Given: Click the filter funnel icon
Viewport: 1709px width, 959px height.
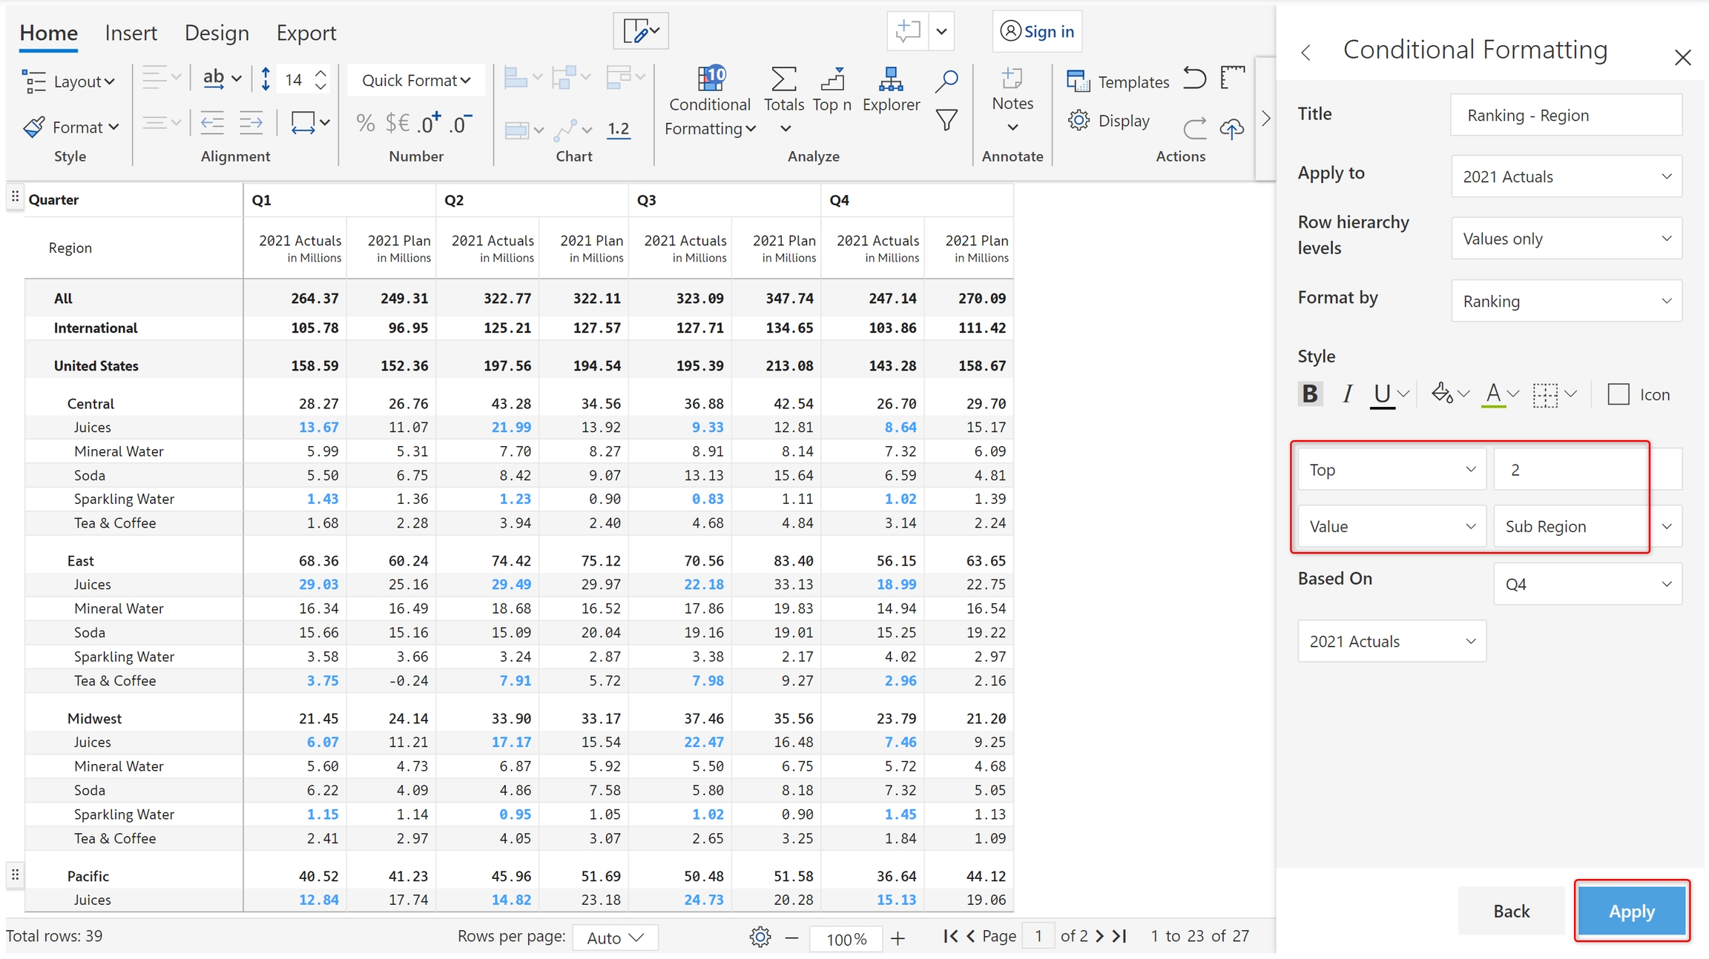Looking at the screenshot, I should coord(946,120).
